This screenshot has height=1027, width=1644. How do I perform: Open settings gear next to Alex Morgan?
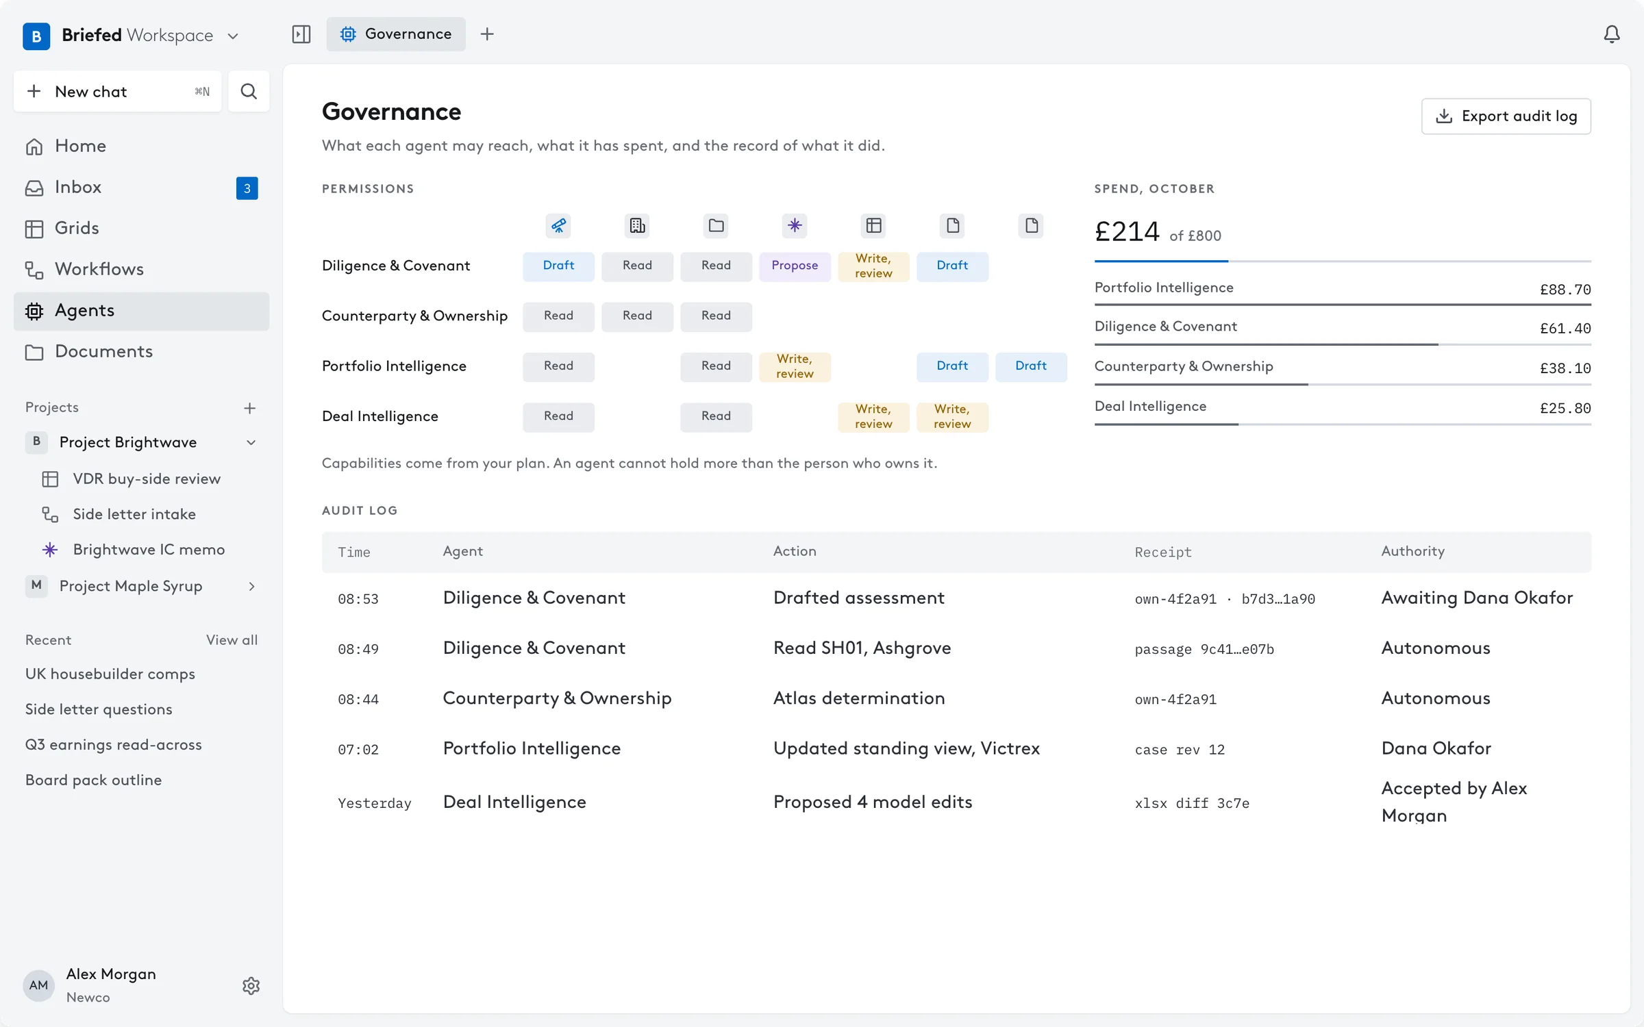[x=251, y=986]
